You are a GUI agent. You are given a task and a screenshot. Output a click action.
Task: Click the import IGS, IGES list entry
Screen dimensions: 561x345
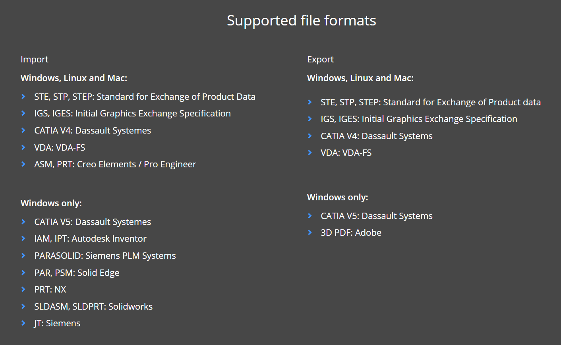[x=132, y=114]
